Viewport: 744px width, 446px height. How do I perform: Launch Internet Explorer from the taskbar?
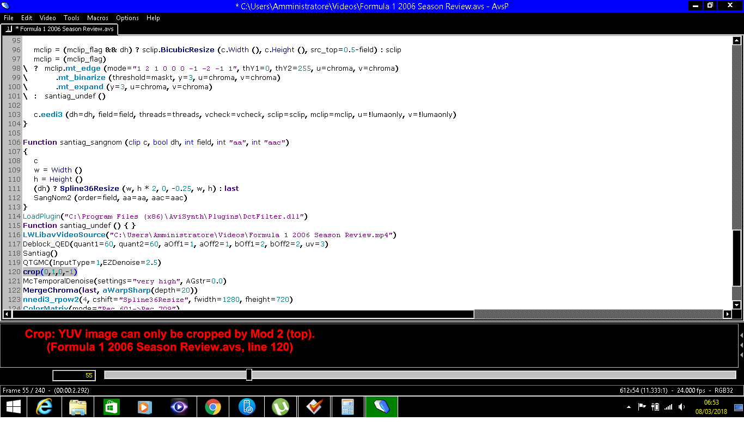coord(44,407)
